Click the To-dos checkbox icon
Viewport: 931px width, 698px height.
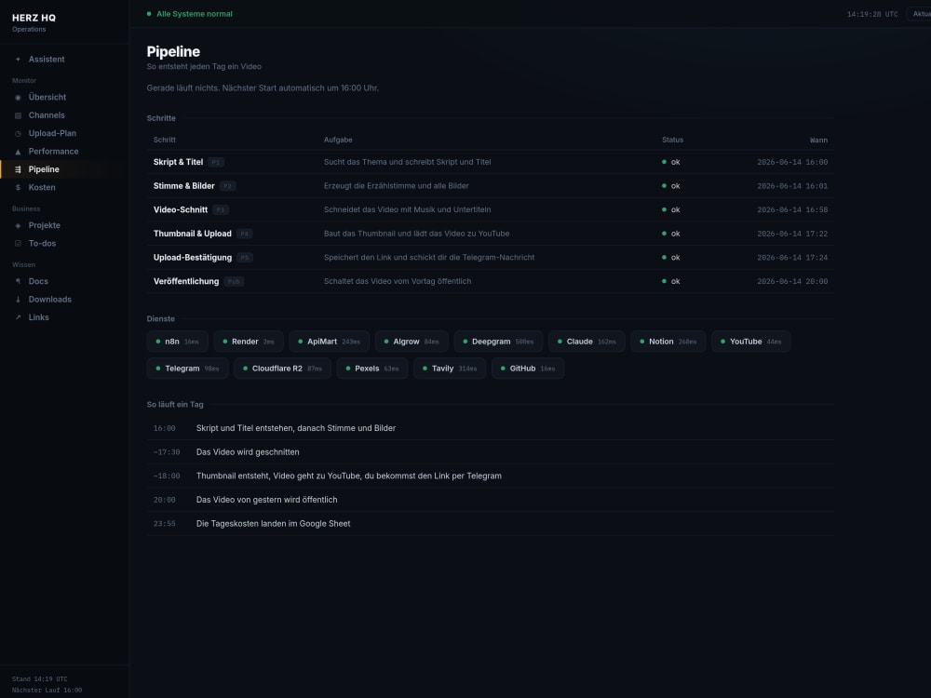click(x=18, y=243)
